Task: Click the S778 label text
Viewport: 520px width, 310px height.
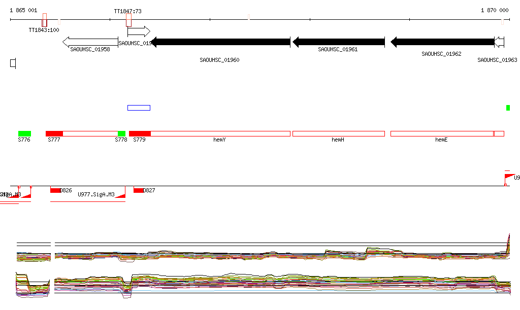Action: coord(121,140)
